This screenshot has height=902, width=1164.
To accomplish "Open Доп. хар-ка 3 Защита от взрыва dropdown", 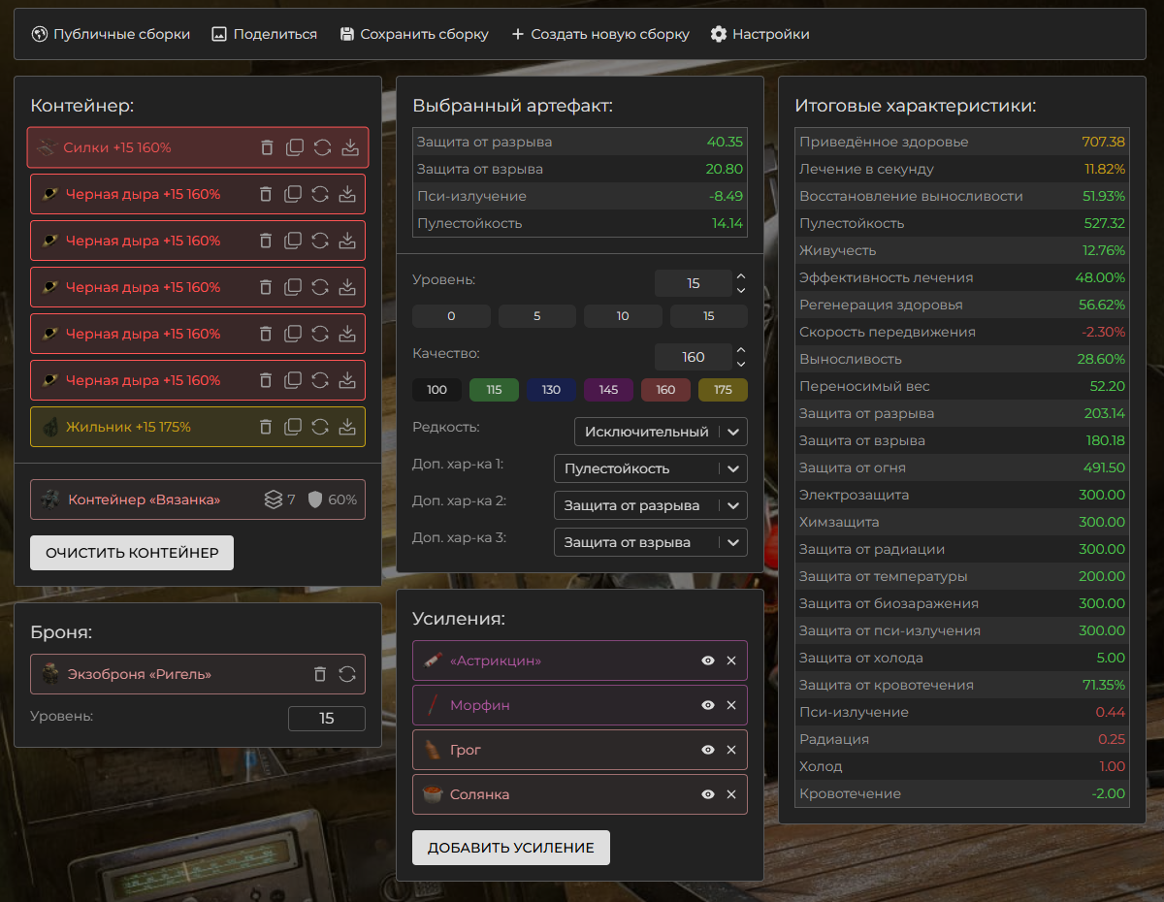I will point(650,542).
